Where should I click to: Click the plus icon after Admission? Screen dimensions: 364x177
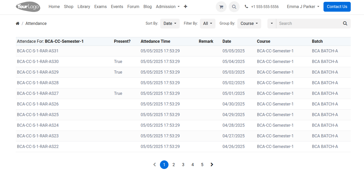185,7
